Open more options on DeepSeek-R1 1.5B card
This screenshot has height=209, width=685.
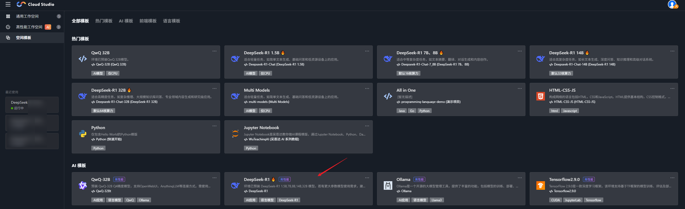(367, 51)
